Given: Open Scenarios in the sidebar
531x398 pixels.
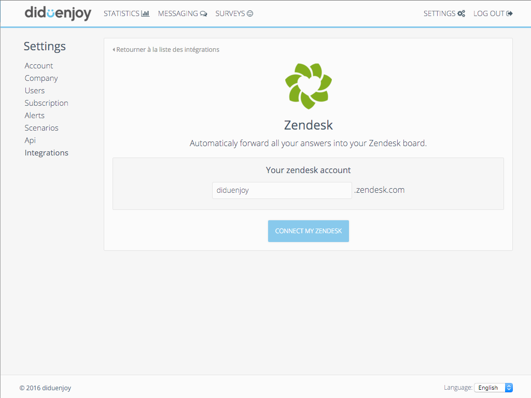Looking at the screenshot, I should [41, 128].
